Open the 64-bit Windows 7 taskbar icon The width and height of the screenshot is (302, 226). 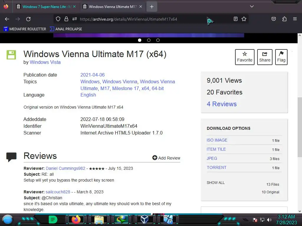[x=168, y=219]
